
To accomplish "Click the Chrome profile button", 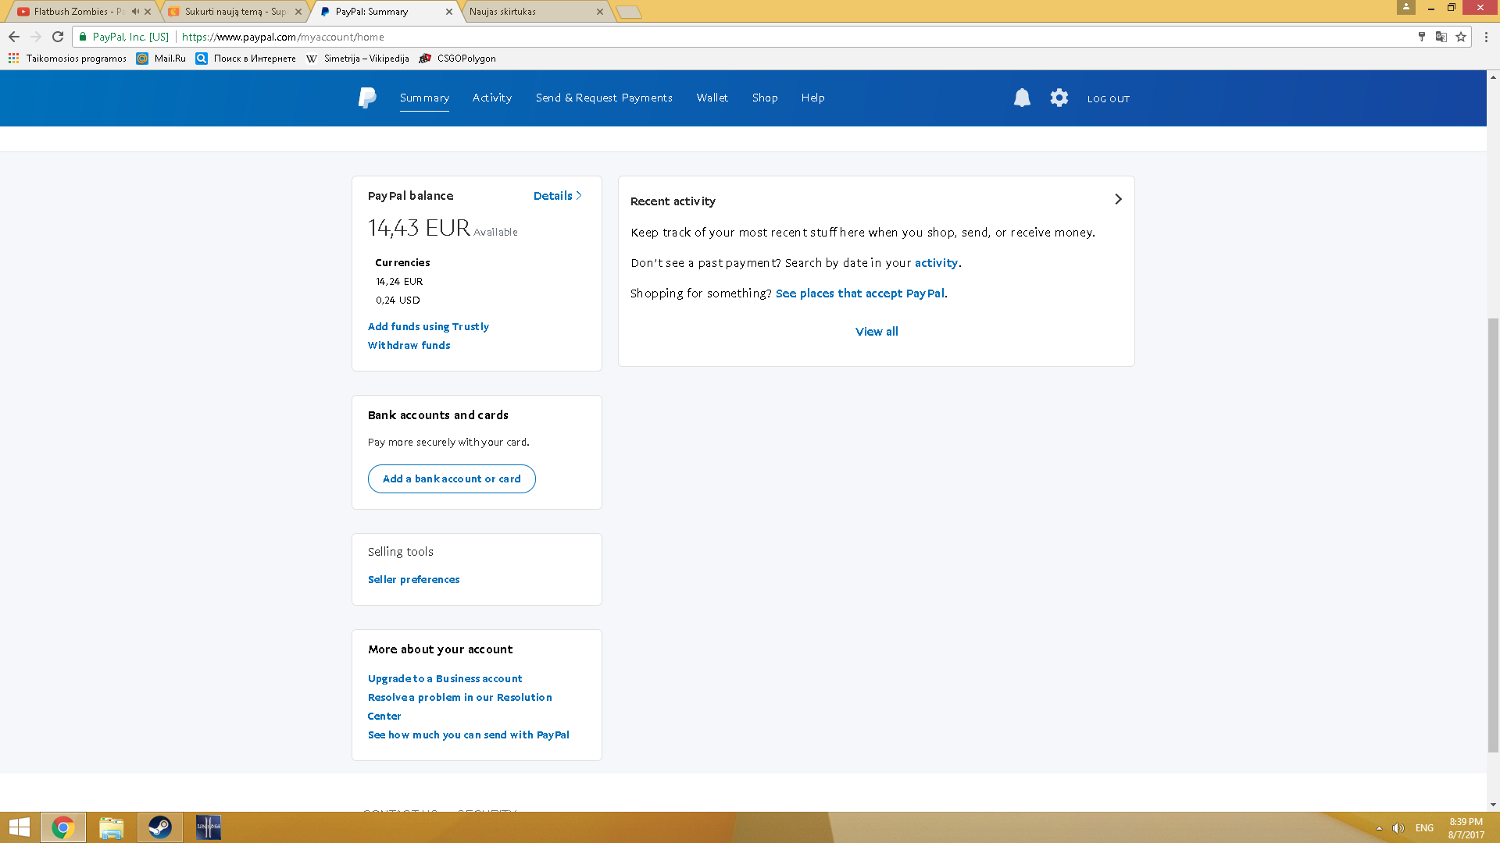I will 1406,7.
